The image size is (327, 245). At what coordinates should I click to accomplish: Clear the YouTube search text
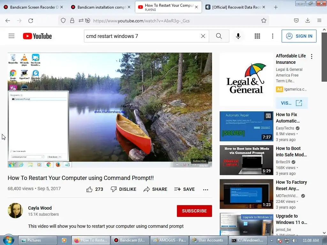pos(203,36)
